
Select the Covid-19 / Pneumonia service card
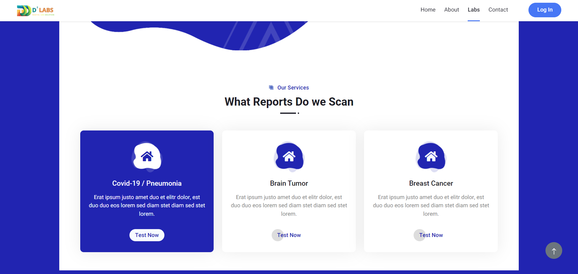pos(147,191)
